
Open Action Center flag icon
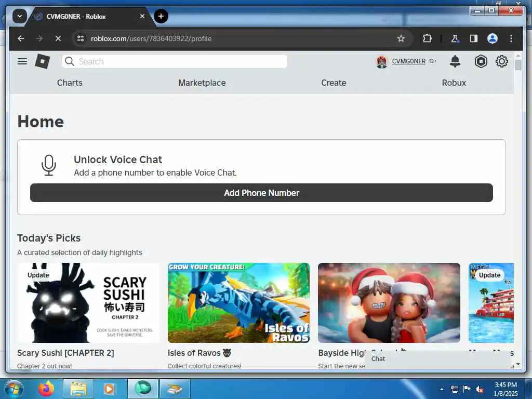point(467,389)
